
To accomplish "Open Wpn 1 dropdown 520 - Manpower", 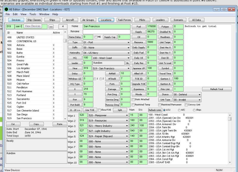I will click(x=108, y=116).
